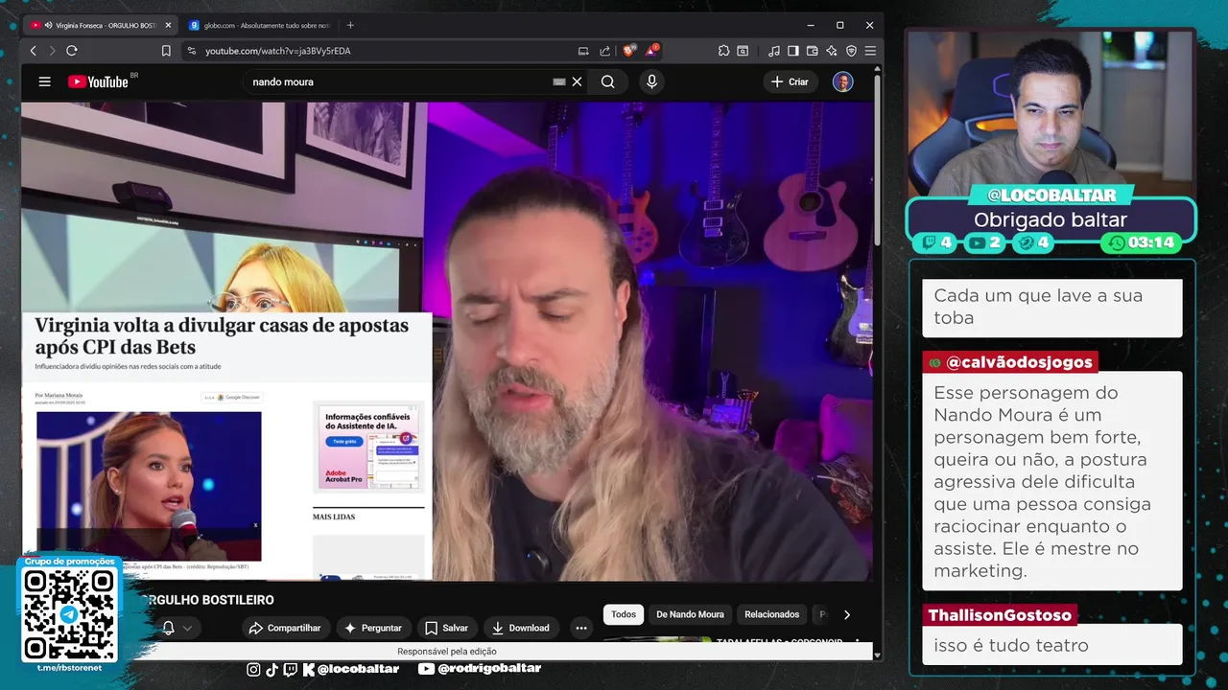
Task: Open Brave Rewards triangle icon
Action: [653, 50]
